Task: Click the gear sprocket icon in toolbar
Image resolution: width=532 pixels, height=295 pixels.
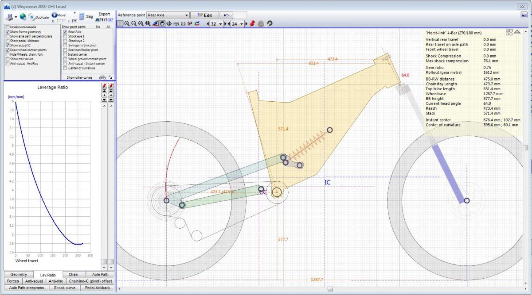Action: pos(261,23)
